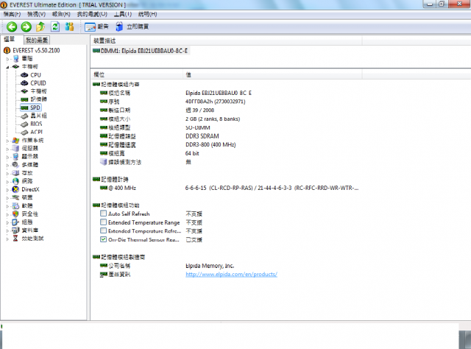This screenshot has width=471, height=349.
Task: Click the value 'SO-DIMM'
Action: coord(198,127)
